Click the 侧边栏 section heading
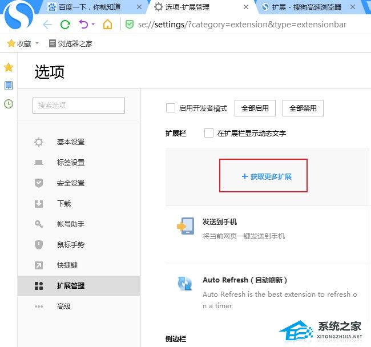 tap(176, 338)
